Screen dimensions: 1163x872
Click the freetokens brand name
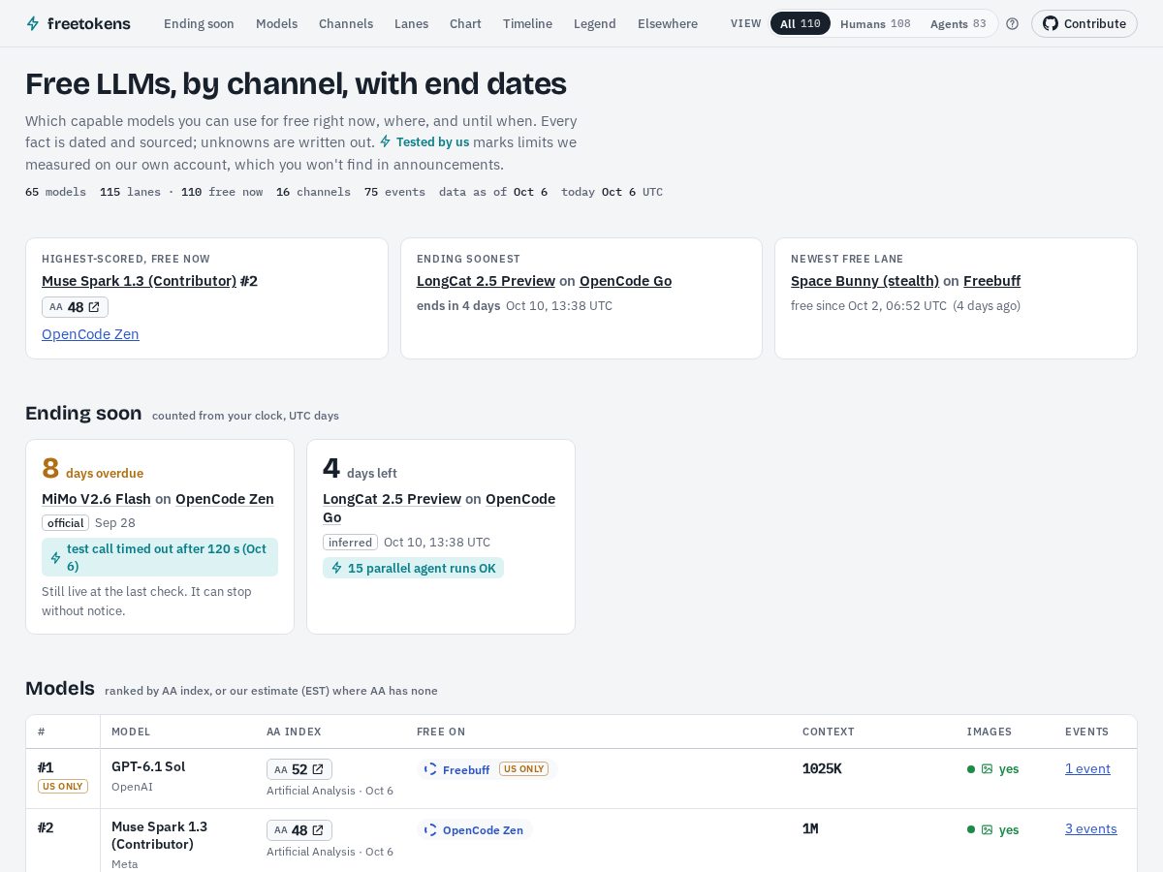89,23
